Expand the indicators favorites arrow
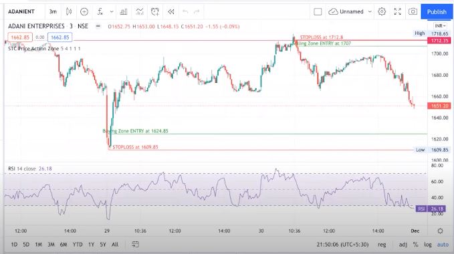Viewport: 454px width, 254px height. 112,11
